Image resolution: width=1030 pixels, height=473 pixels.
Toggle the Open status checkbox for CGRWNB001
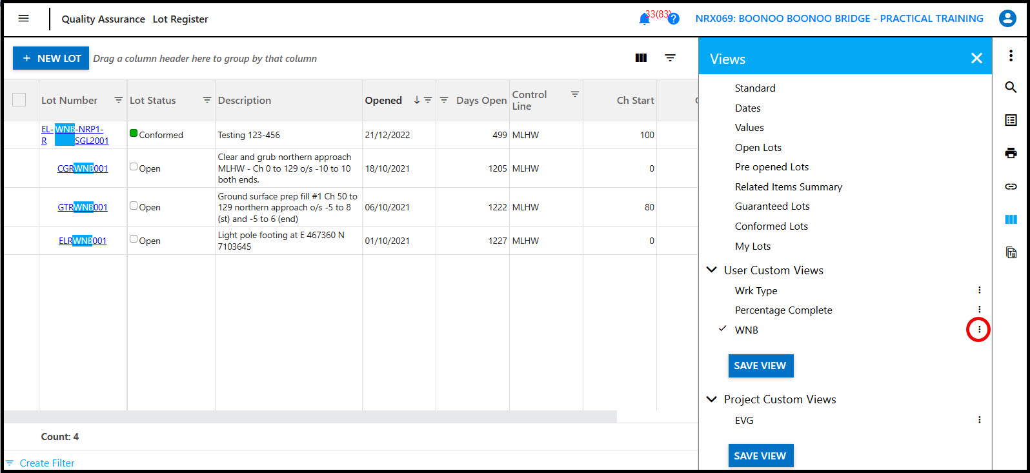pos(134,166)
